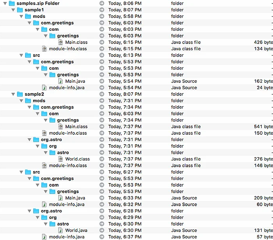Click arrow circle in 150-byte module-info.class row
The height and width of the screenshot is (240, 273).
coord(102,133)
